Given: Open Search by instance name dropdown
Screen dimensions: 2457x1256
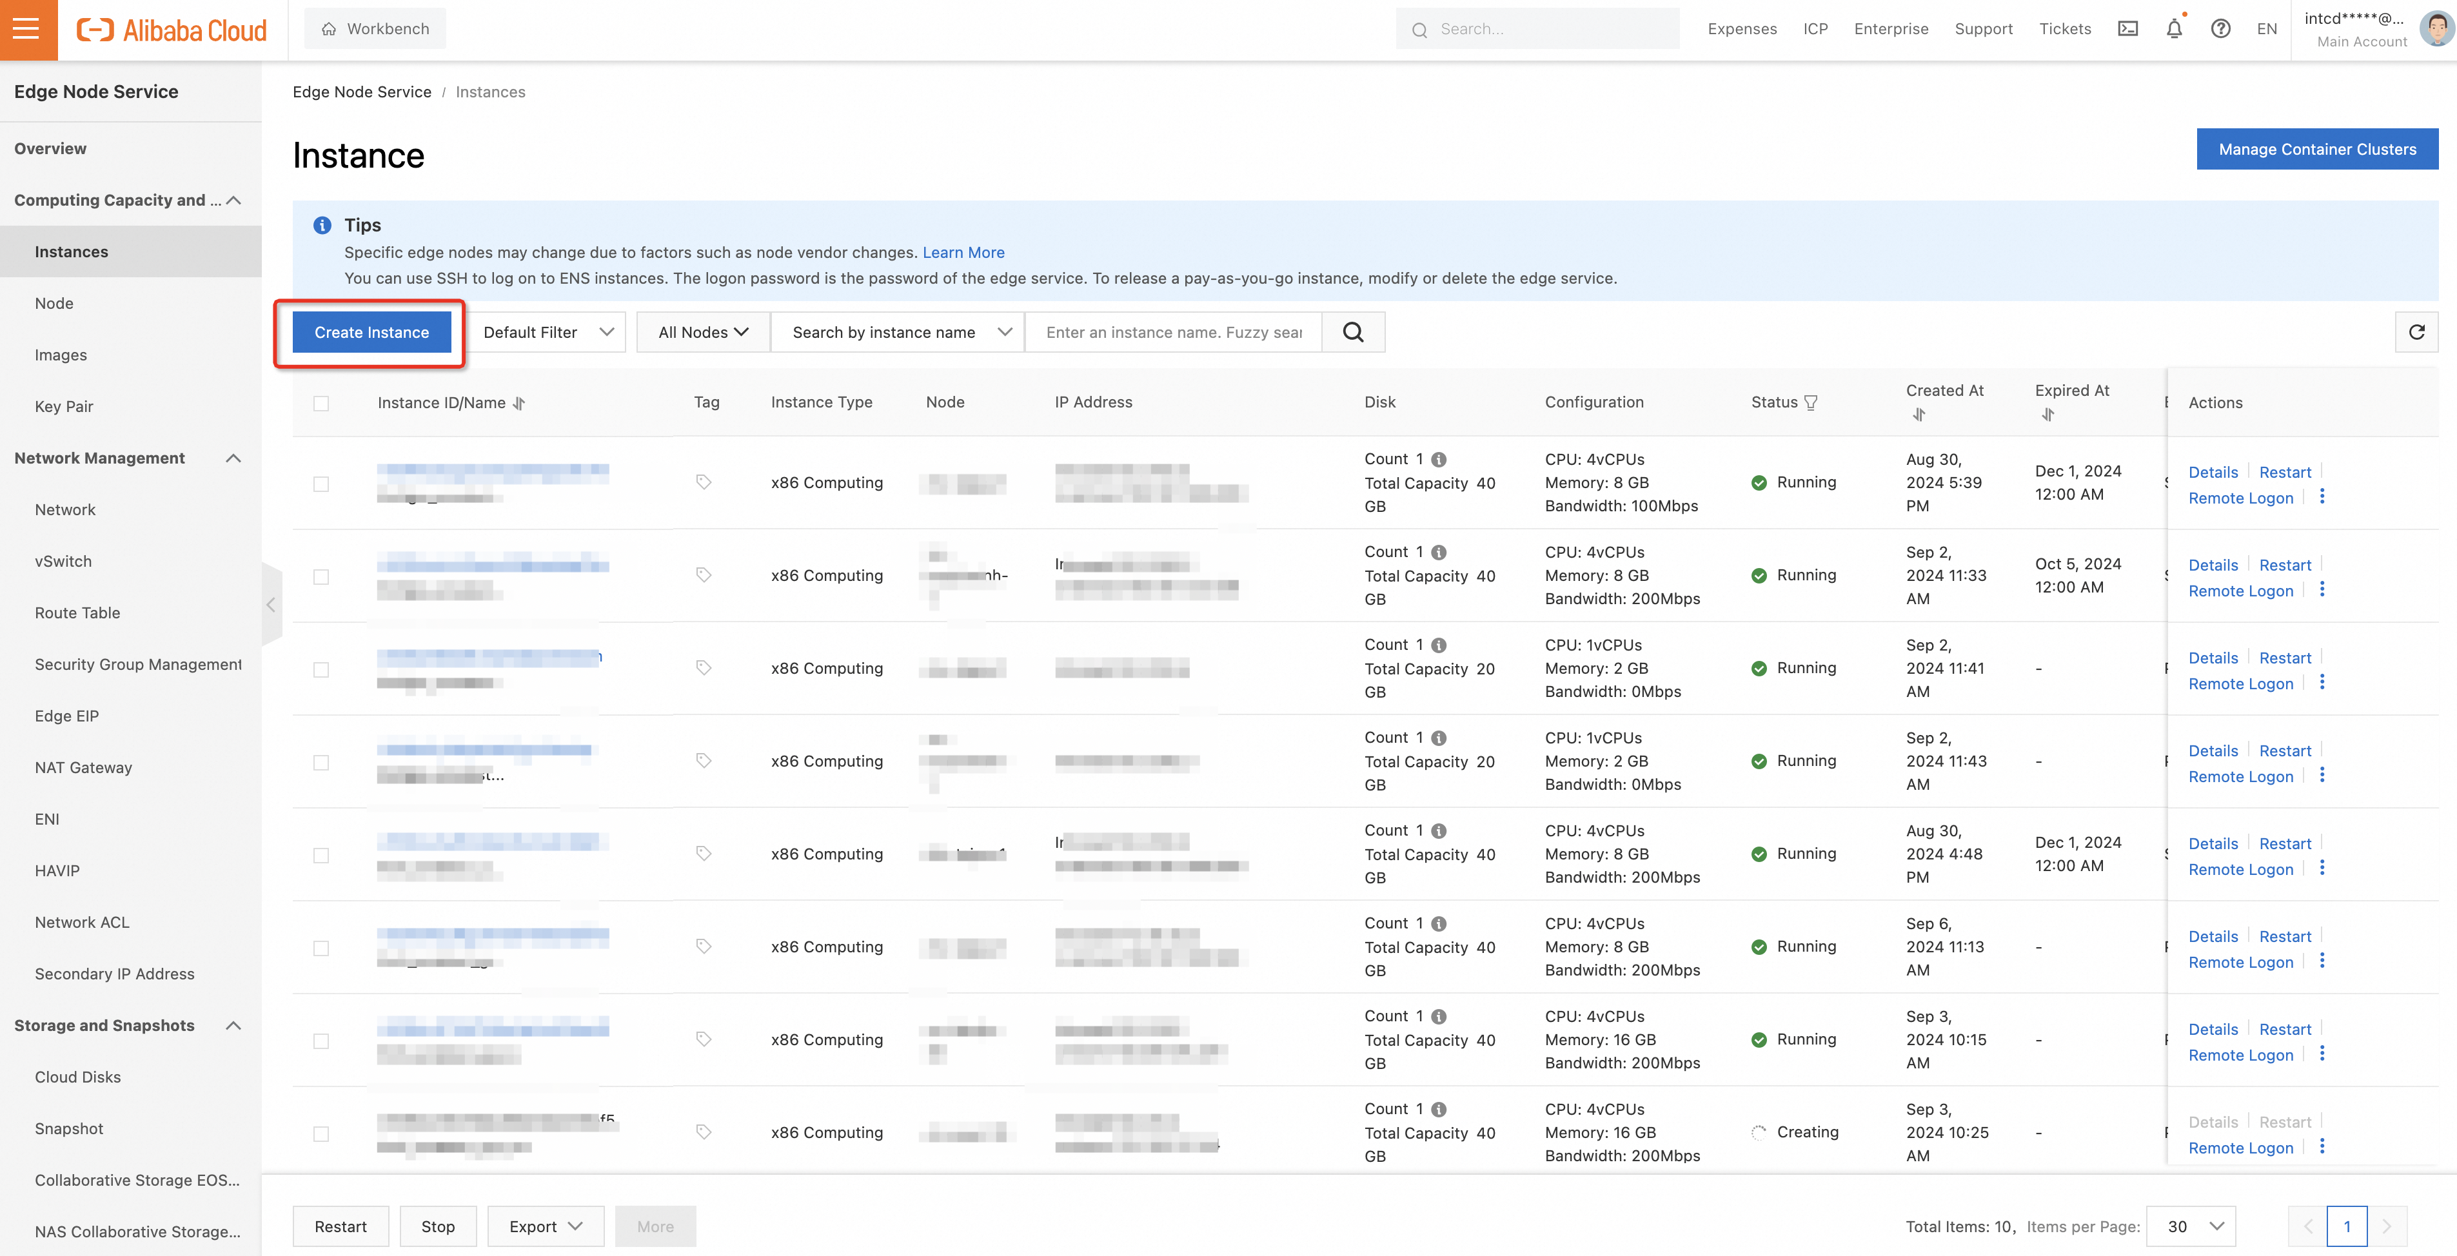Looking at the screenshot, I should pos(898,332).
